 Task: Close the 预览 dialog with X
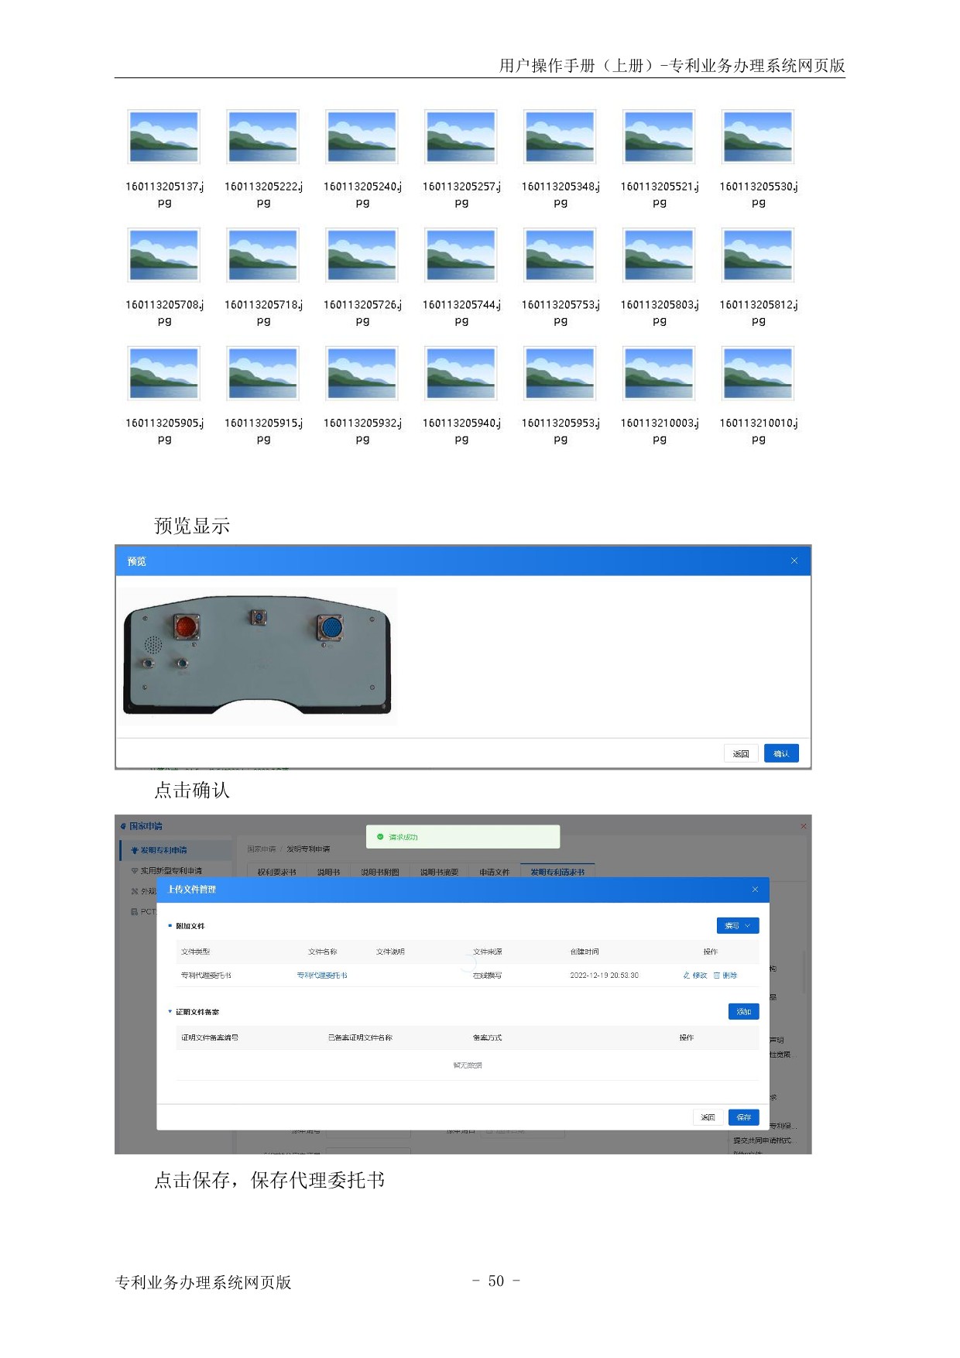pyautogui.click(x=794, y=561)
